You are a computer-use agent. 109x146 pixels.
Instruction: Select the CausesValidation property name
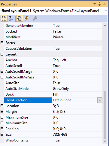click(x=19, y=49)
